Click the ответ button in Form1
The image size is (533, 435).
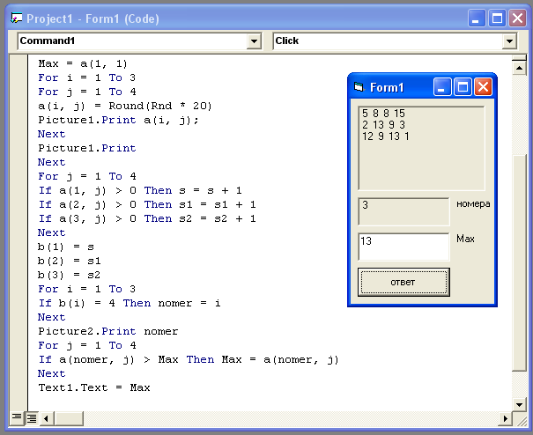(x=403, y=282)
